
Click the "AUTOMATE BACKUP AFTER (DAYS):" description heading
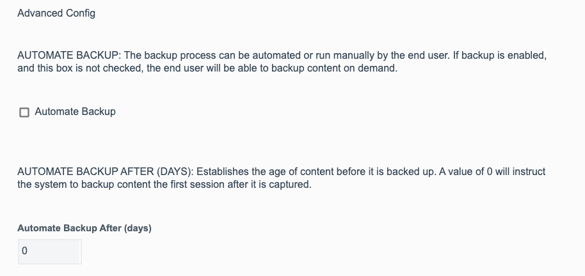(x=106, y=172)
